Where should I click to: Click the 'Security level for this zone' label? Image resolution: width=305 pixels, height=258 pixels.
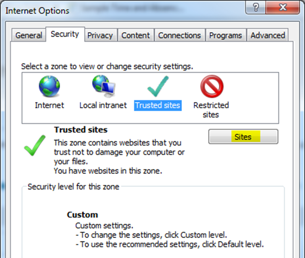click(x=73, y=187)
